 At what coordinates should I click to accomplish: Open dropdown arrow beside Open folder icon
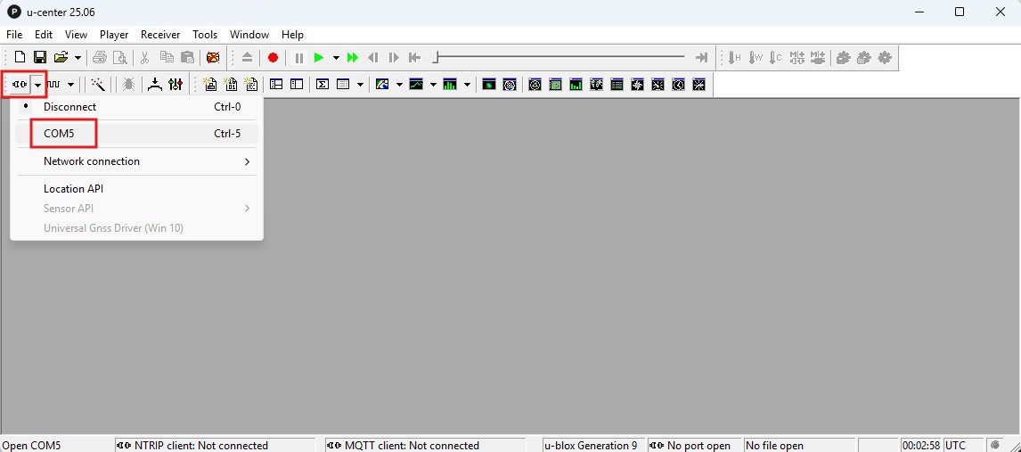tap(78, 58)
